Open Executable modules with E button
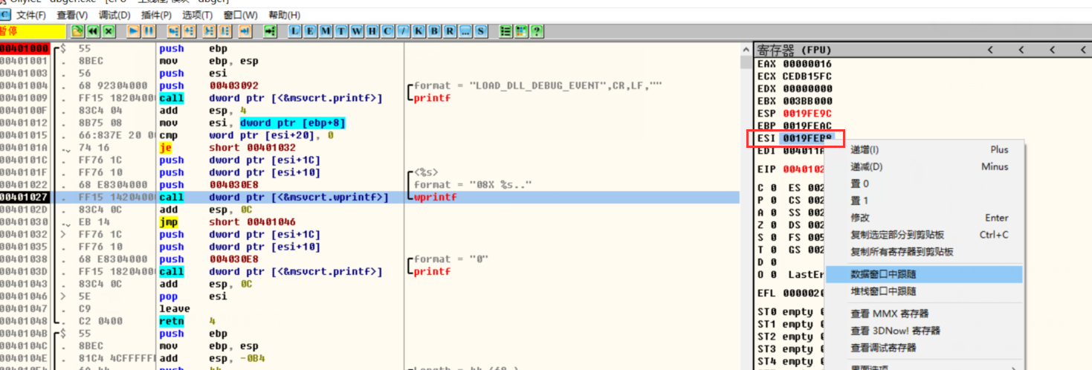1092x370 pixels. tap(310, 31)
